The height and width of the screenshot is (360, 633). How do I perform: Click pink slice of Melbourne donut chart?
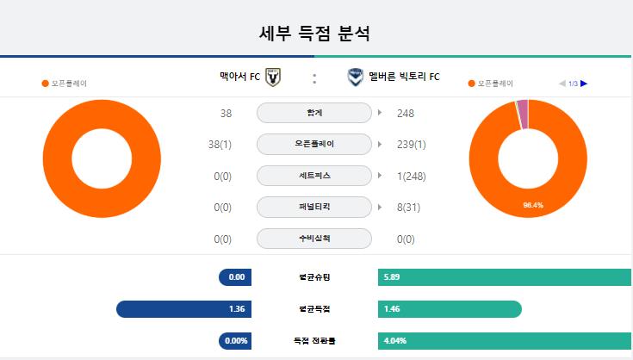(x=523, y=115)
